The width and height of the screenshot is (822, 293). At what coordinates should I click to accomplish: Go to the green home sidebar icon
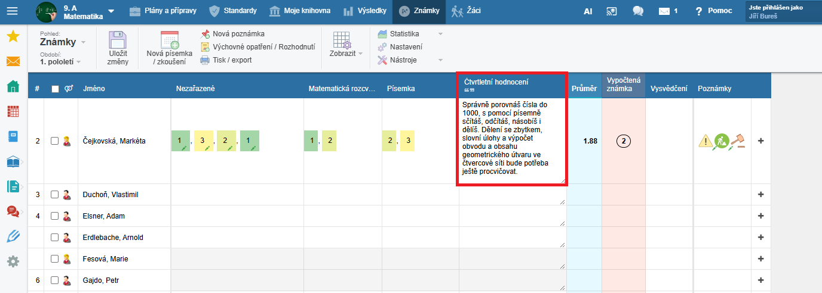coord(13,87)
